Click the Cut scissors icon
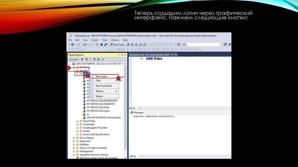This screenshot has height=167, width=298. pyautogui.click(x=150, y=45)
